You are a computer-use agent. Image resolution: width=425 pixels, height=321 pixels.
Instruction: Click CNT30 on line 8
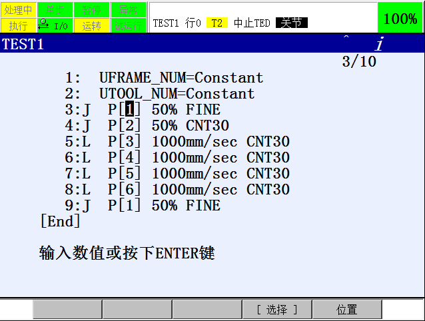coord(268,190)
